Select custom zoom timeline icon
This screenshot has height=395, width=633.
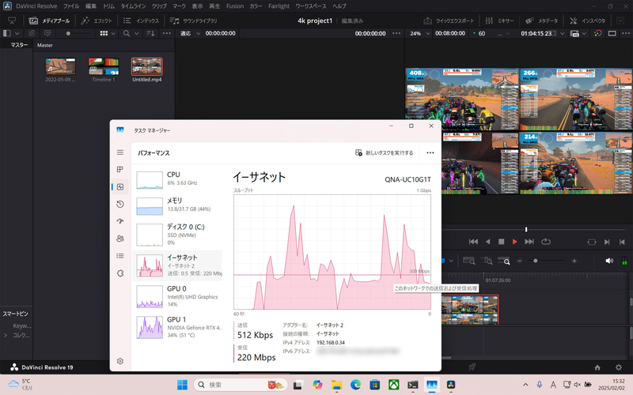point(504,261)
